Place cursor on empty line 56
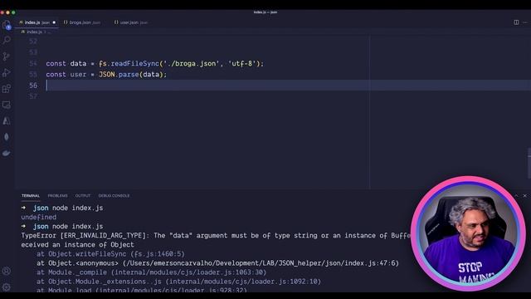The image size is (531, 299). tap(288, 86)
